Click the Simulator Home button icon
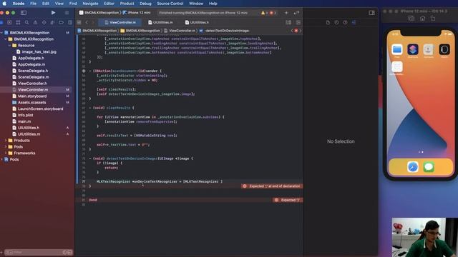458x257 pixels. coord(422,19)
